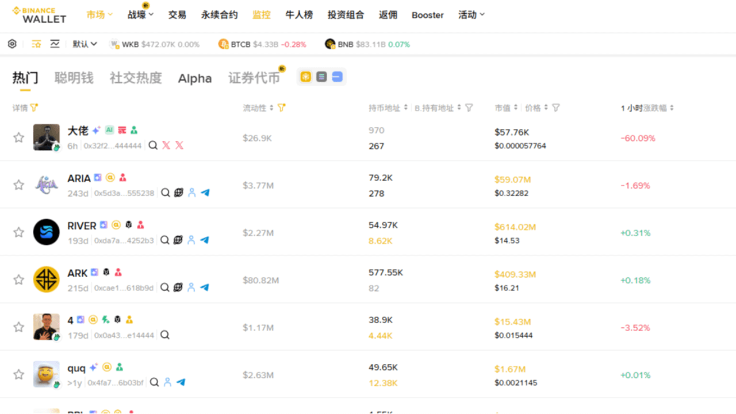The image size is (736, 414).
Task: Click the Telegram icon for ARIA
Action: tap(205, 193)
